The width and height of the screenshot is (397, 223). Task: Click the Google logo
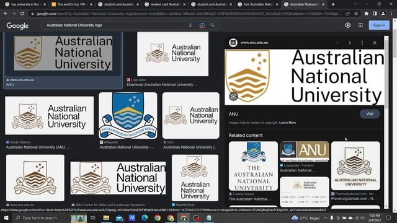[17, 25]
